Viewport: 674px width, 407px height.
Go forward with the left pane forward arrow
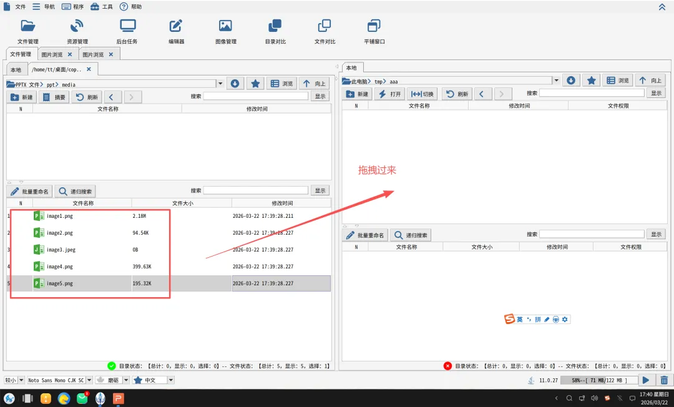point(132,97)
